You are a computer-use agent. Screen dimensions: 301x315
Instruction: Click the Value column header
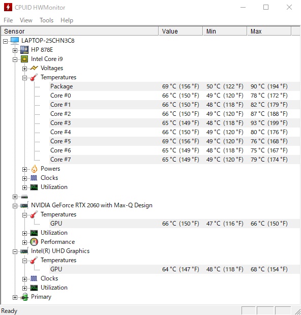[181, 31]
